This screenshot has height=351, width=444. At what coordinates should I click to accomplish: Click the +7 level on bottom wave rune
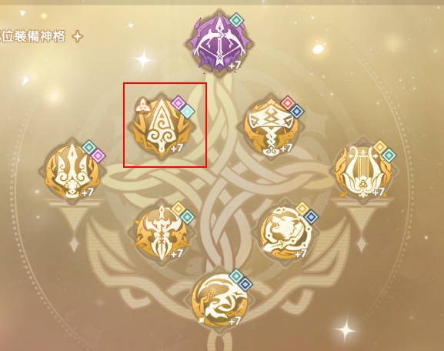(235, 321)
